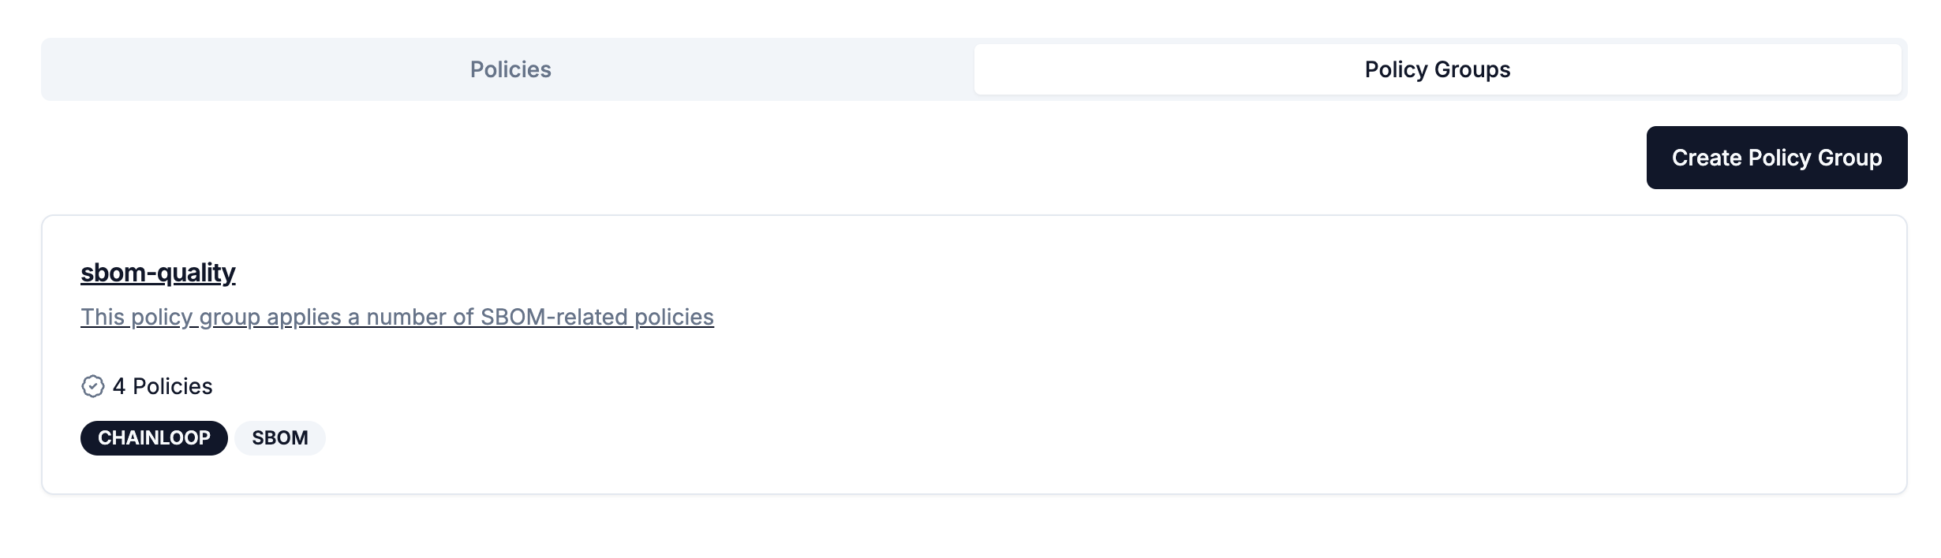Screen dimensions: 1941x558
Task: Click the SBOM-related policies description link
Action: [x=397, y=317]
